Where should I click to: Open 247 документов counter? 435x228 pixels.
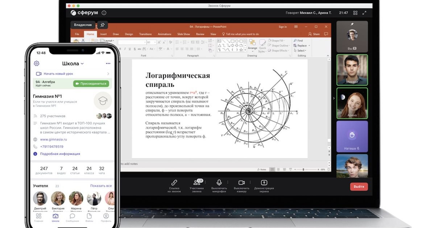(44, 170)
